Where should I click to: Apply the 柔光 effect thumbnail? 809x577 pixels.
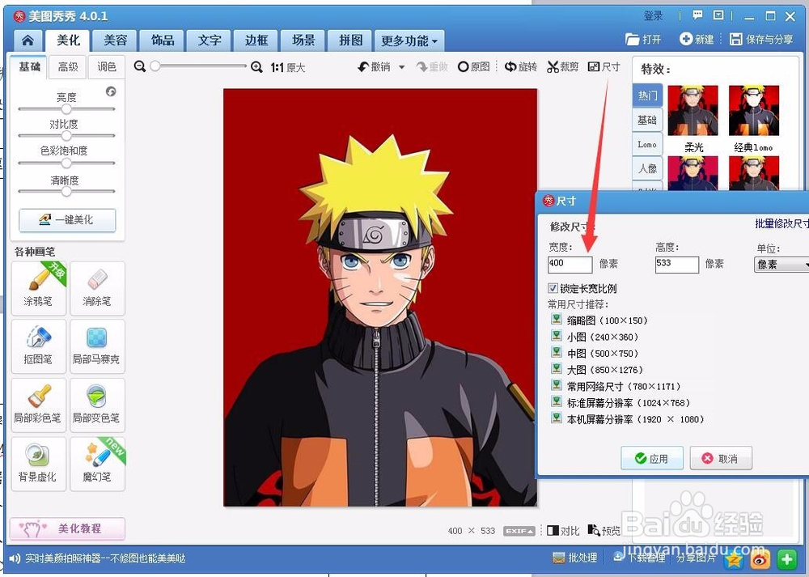pyautogui.click(x=693, y=110)
